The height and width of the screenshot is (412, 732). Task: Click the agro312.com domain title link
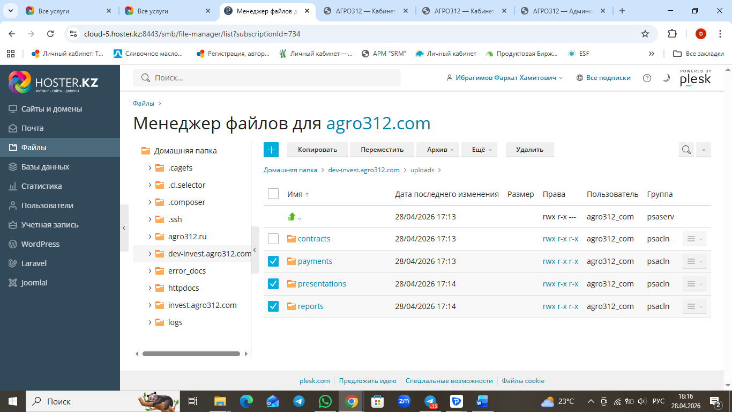pos(378,123)
